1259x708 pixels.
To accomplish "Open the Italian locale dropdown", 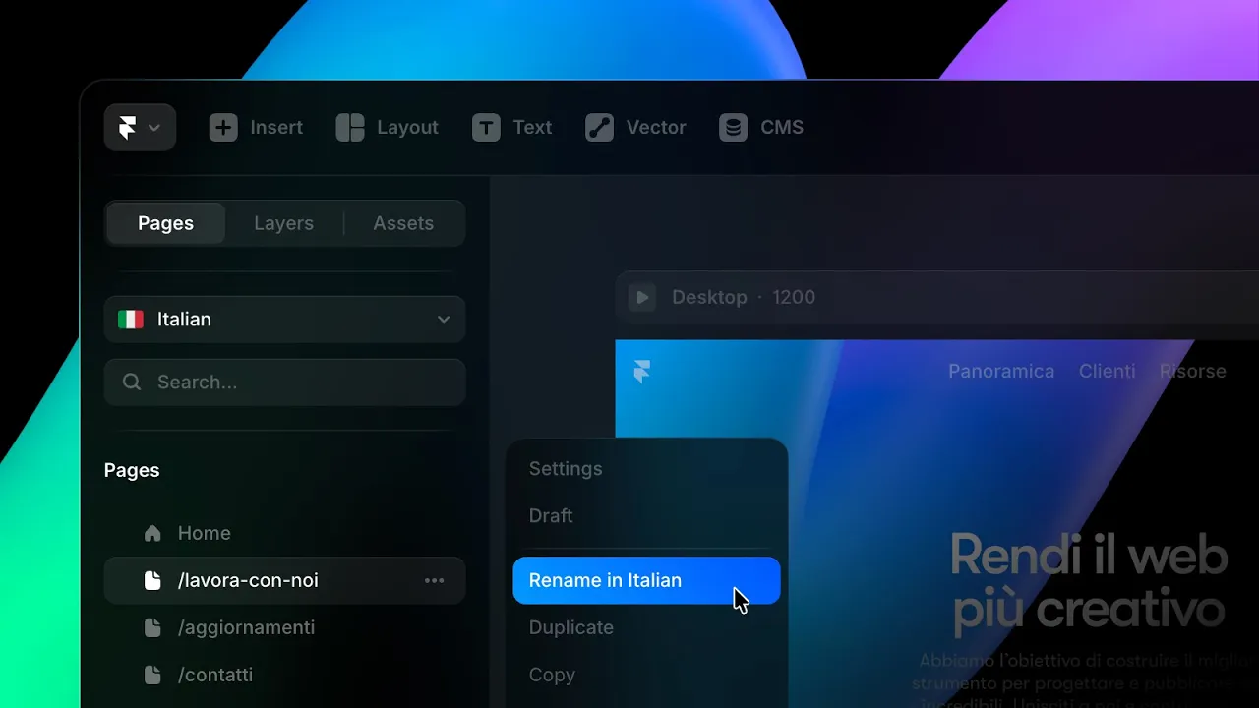I will (284, 320).
